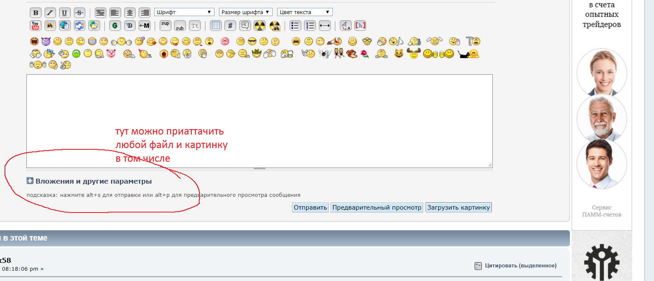Toggle bold formatting button
The image size is (654, 281).
35,13
